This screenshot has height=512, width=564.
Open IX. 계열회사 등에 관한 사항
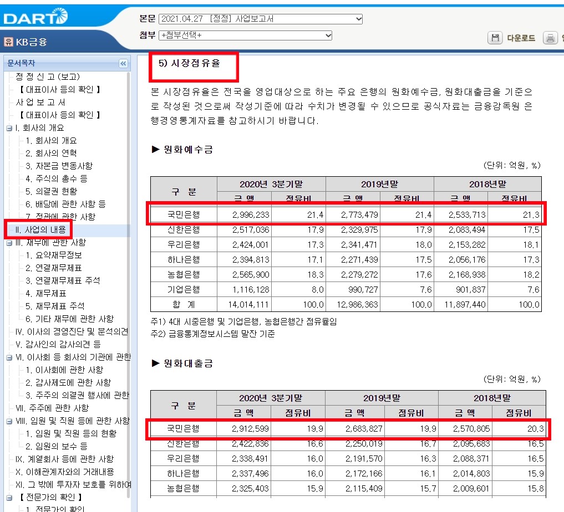click(64, 459)
